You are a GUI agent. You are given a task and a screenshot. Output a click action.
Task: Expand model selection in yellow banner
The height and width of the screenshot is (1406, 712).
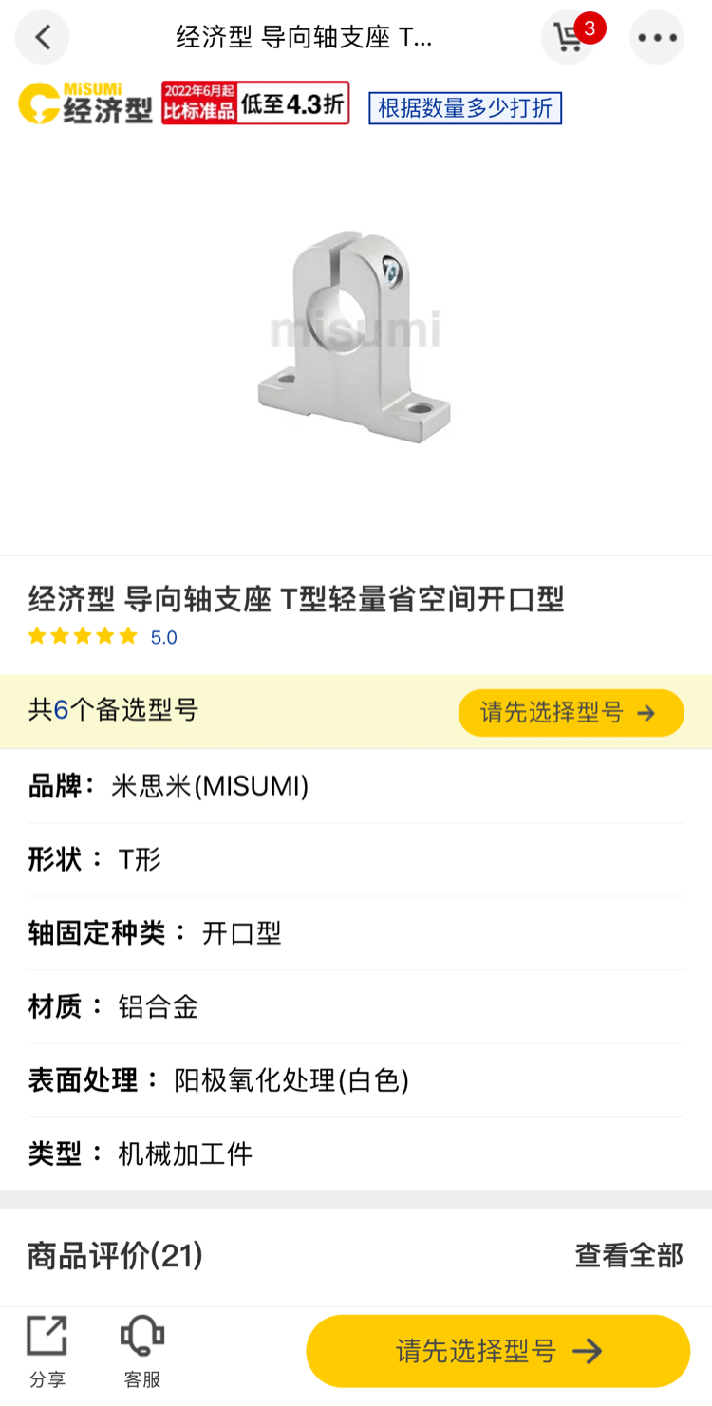click(x=571, y=713)
